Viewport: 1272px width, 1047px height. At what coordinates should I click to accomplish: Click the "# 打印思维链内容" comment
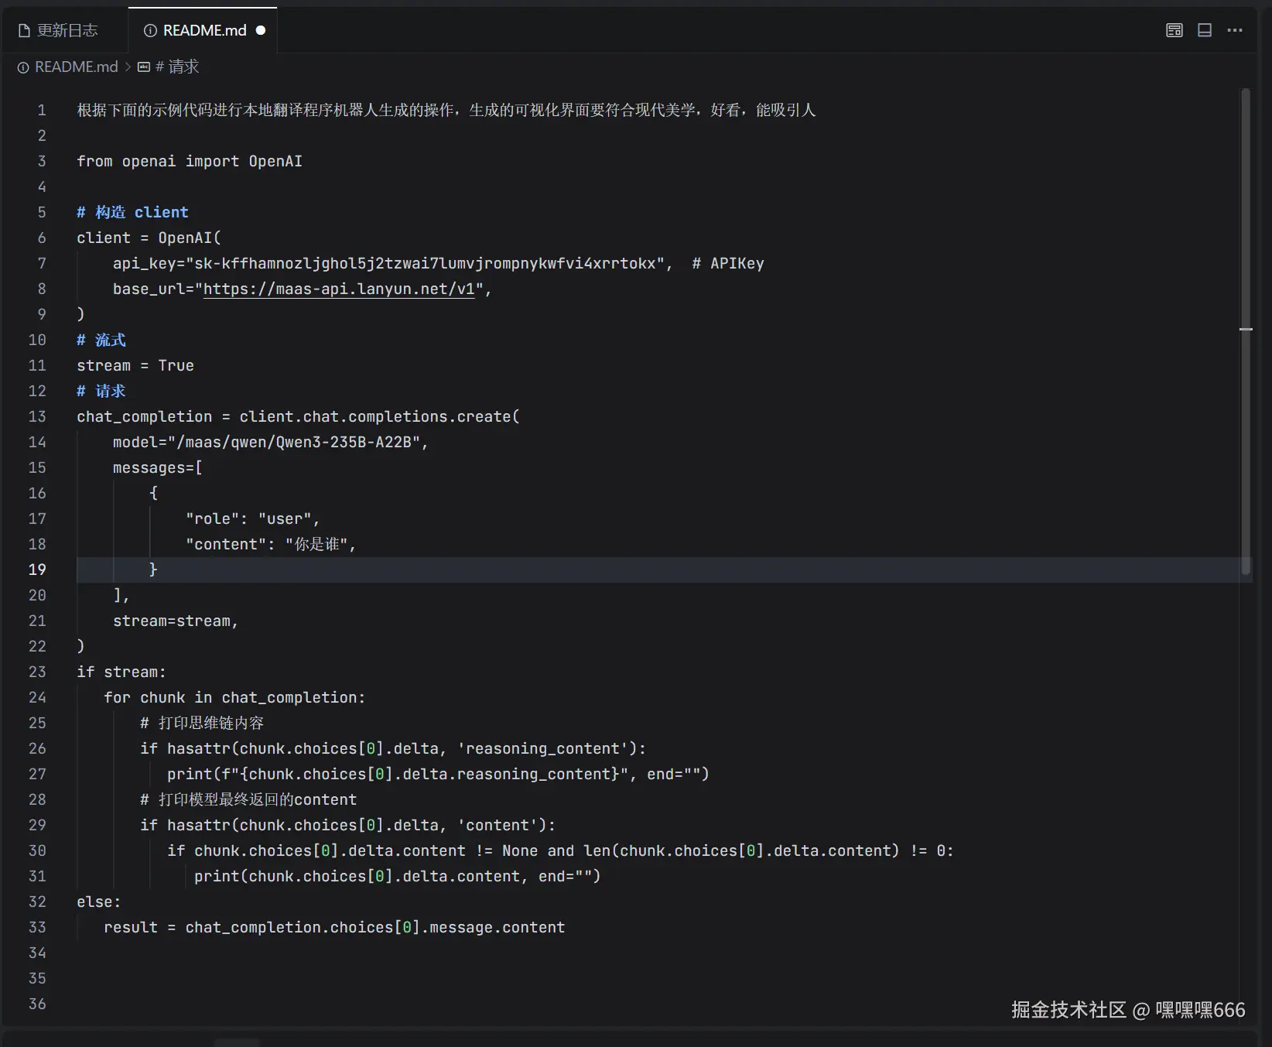[202, 723]
